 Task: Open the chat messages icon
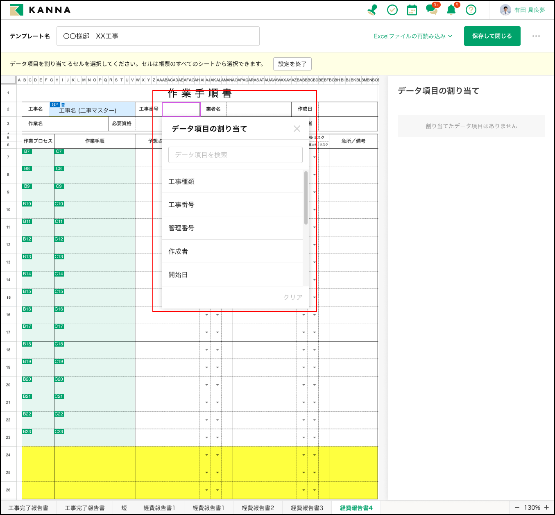tap(431, 10)
